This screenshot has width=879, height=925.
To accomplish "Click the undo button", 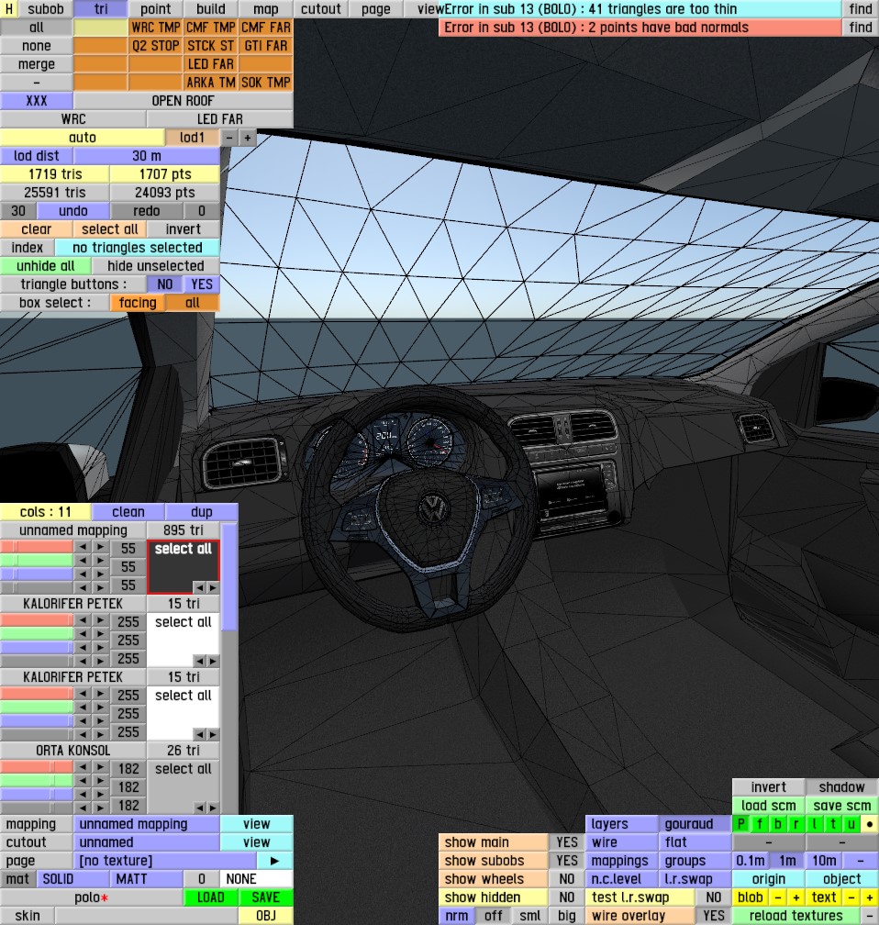I will click(x=73, y=211).
